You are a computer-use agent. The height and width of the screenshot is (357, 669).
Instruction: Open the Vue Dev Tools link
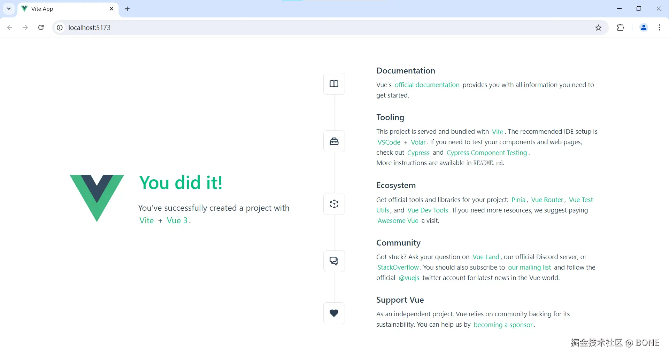coord(428,210)
